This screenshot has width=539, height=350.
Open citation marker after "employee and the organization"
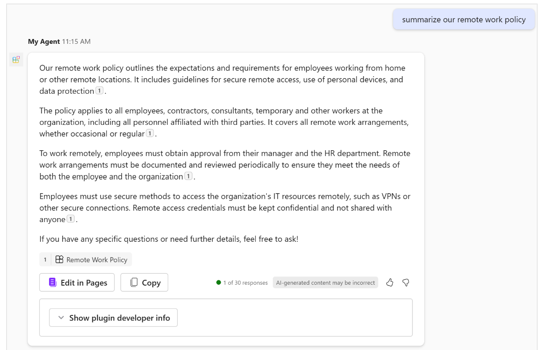(x=188, y=176)
